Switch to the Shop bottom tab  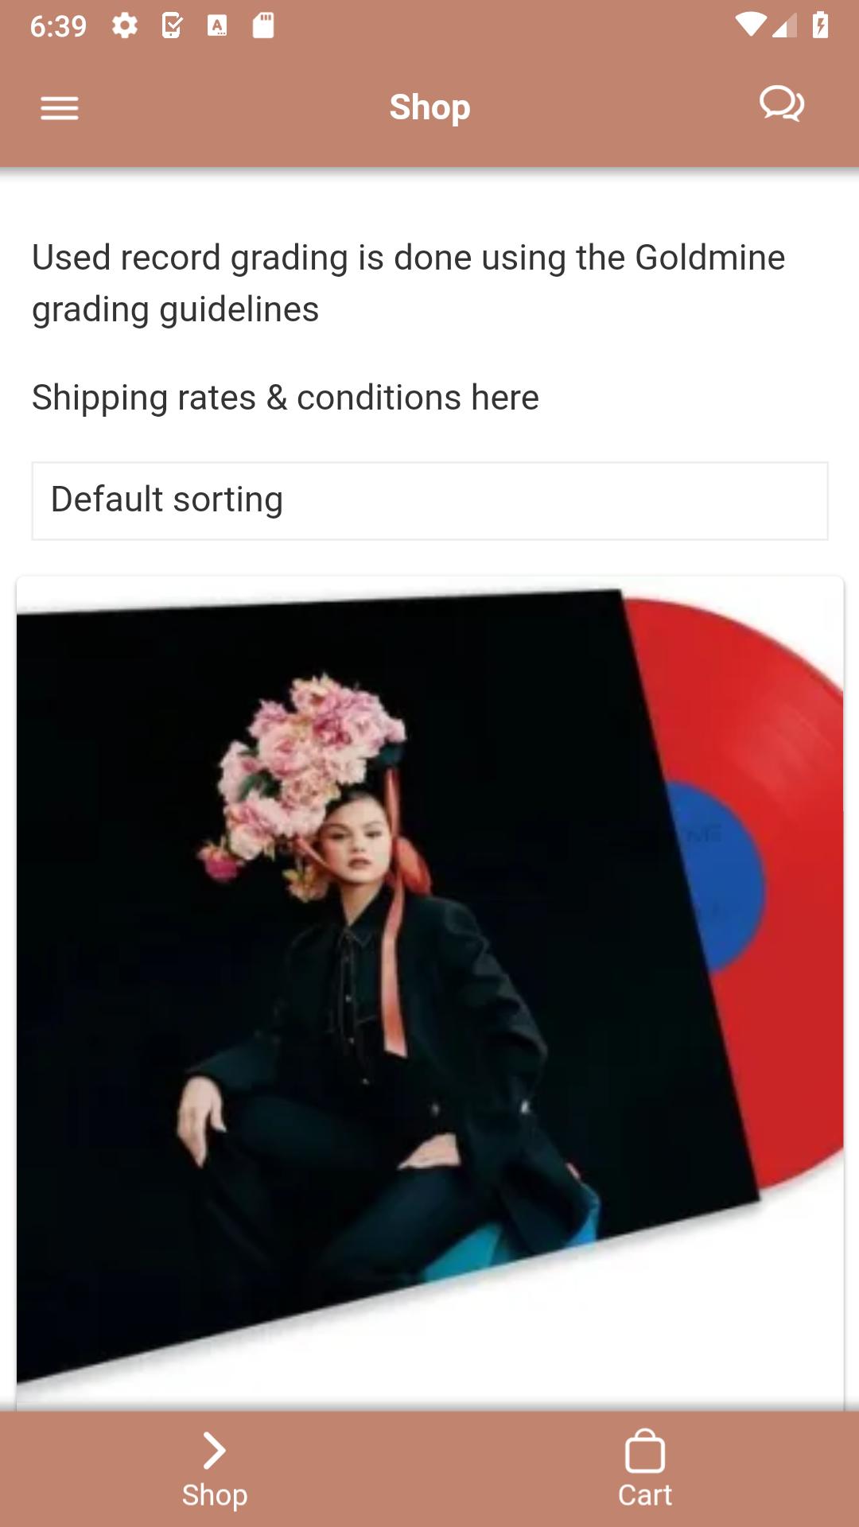coord(215,1470)
